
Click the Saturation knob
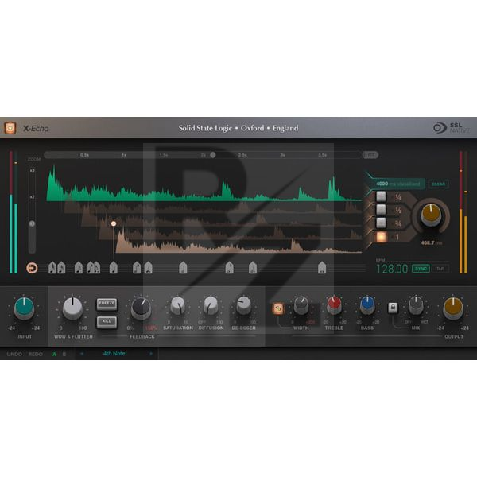click(x=178, y=306)
